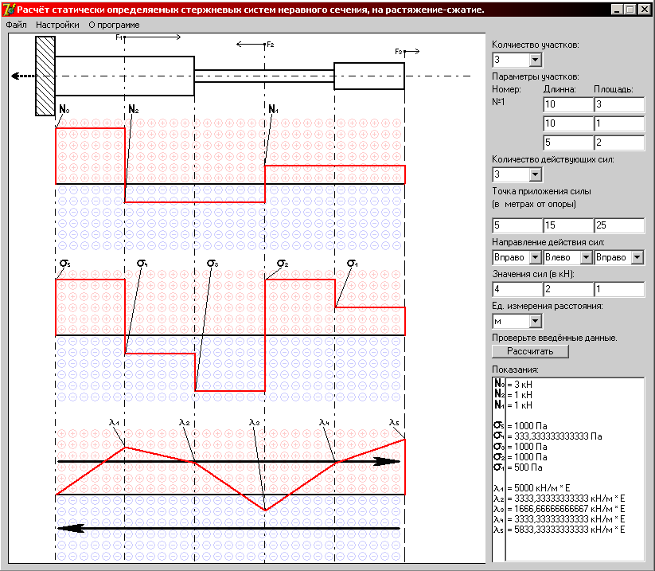Click the 'Показания:' label
Image resolution: width=655 pixels, height=571 pixels.
(515, 370)
